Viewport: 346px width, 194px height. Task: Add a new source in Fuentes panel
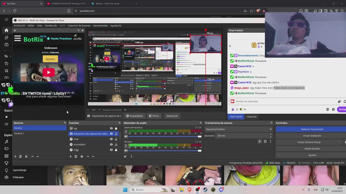[x=71, y=156]
